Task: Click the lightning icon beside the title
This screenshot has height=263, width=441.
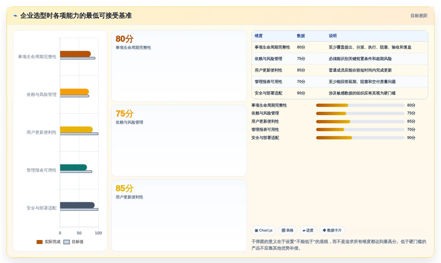Action: [15, 16]
